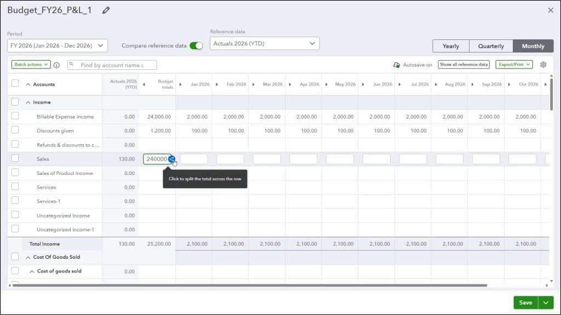561x315 pixels.
Task: Open the Save options dropdown arrow
Action: (x=546, y=302)
